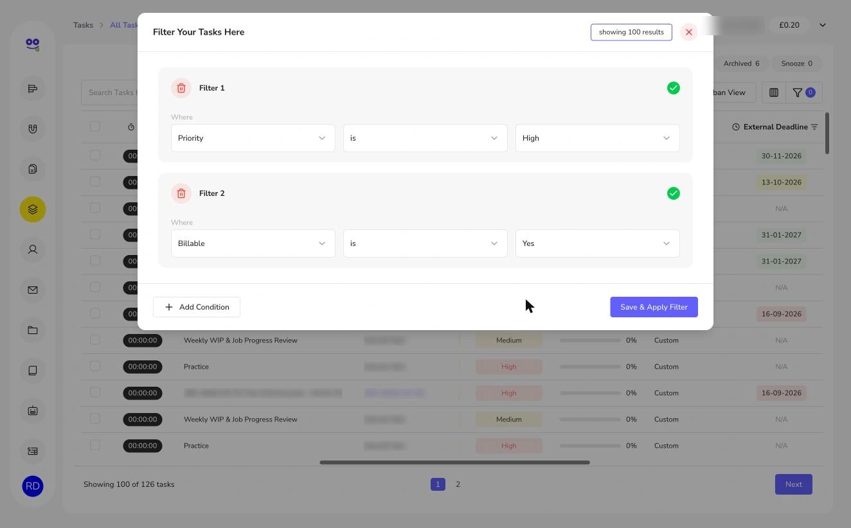Click the stopwatch icon in the table header
Viewport: 851px width, 528px height.
(131, 127)
